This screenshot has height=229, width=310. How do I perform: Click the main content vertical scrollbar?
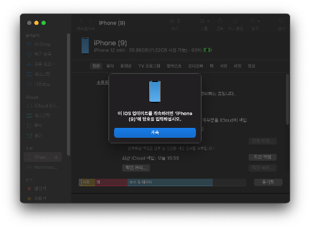pyautogui.click(x=287, y=99)
